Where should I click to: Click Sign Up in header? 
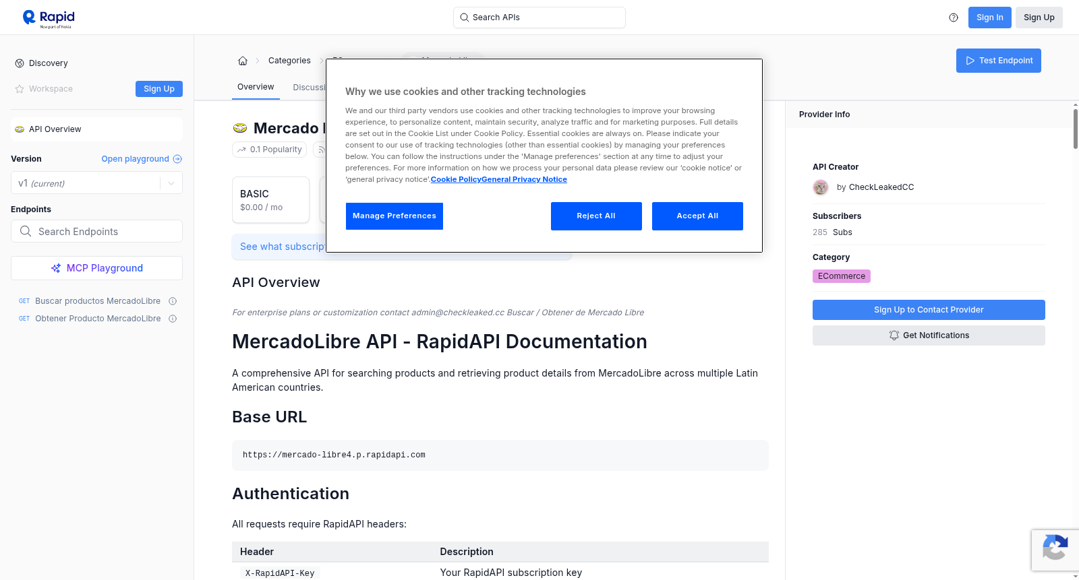point(1039,18)
